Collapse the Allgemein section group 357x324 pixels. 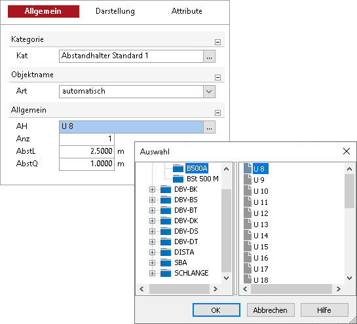pyautogui.click(x=217, y=113)
